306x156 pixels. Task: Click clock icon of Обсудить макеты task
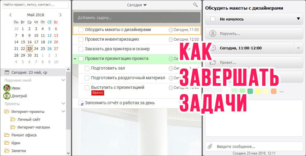point(171,30)
